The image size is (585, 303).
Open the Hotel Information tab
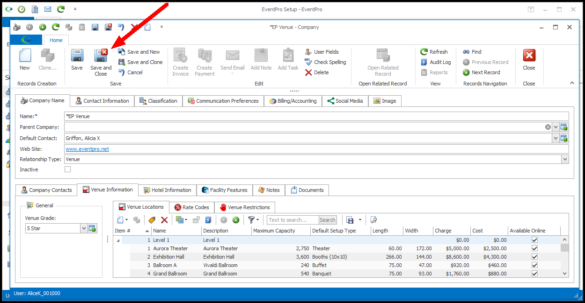[167, 190]
